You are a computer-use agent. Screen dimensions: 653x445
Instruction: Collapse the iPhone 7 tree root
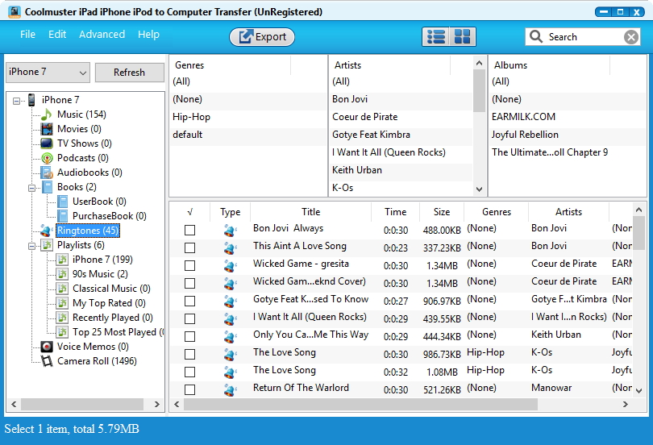[x=16, y=101]
